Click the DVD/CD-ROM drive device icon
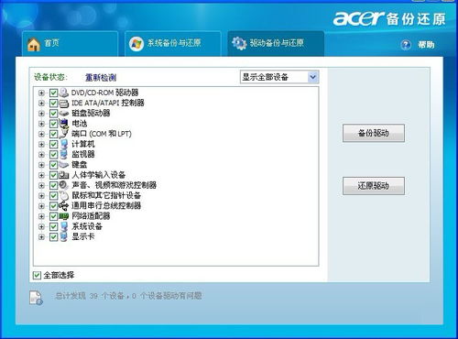Screen dimensions: 458x339 [x=63, y=93]
